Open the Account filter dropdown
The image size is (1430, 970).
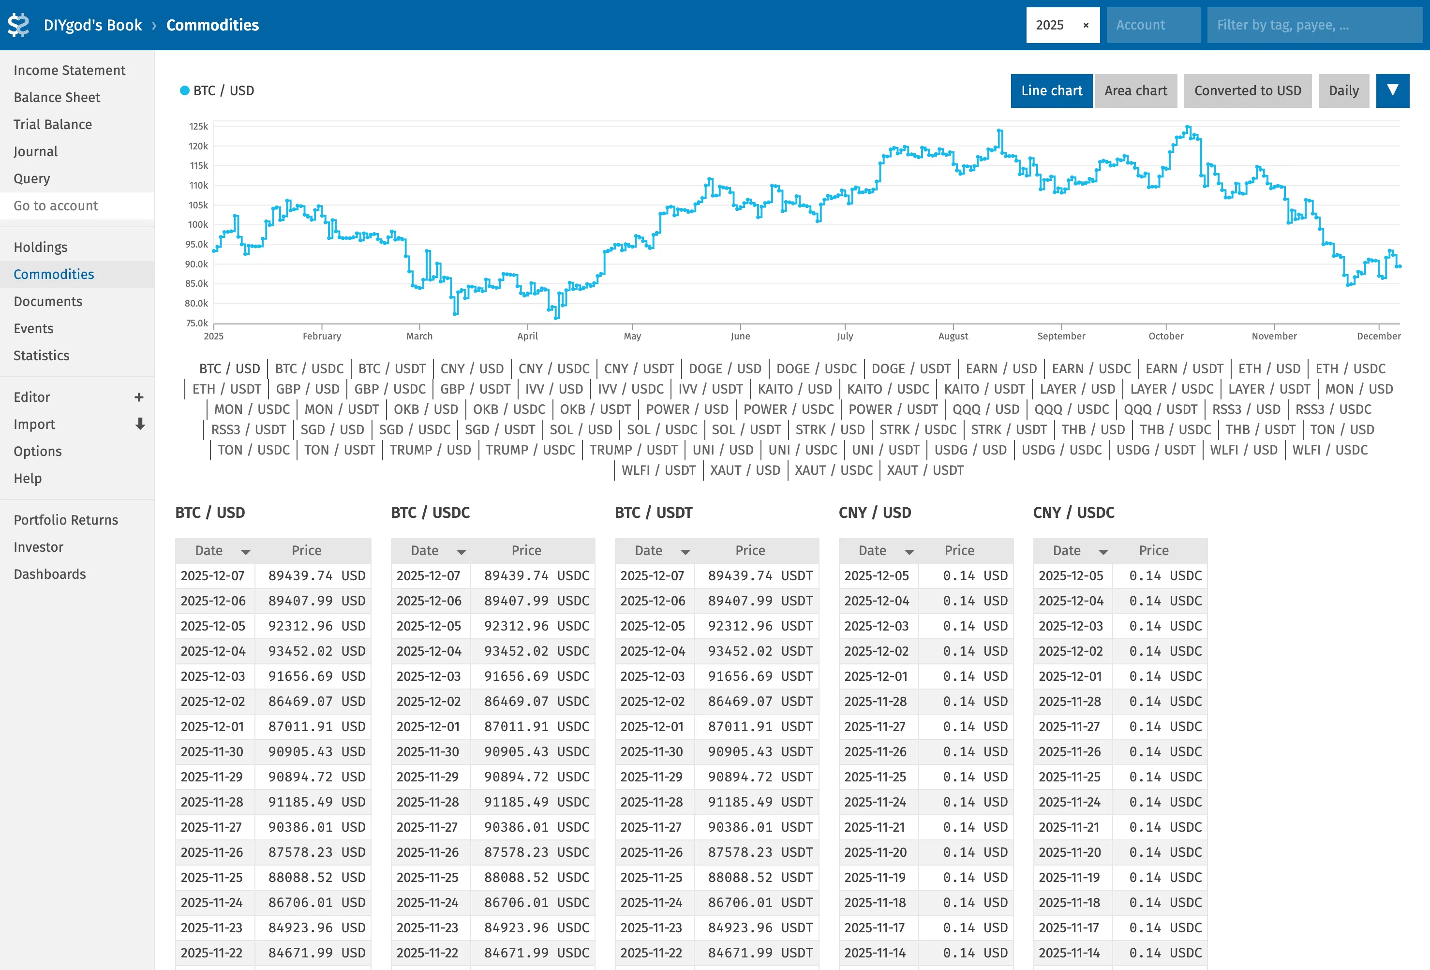tap(1152, 25)
